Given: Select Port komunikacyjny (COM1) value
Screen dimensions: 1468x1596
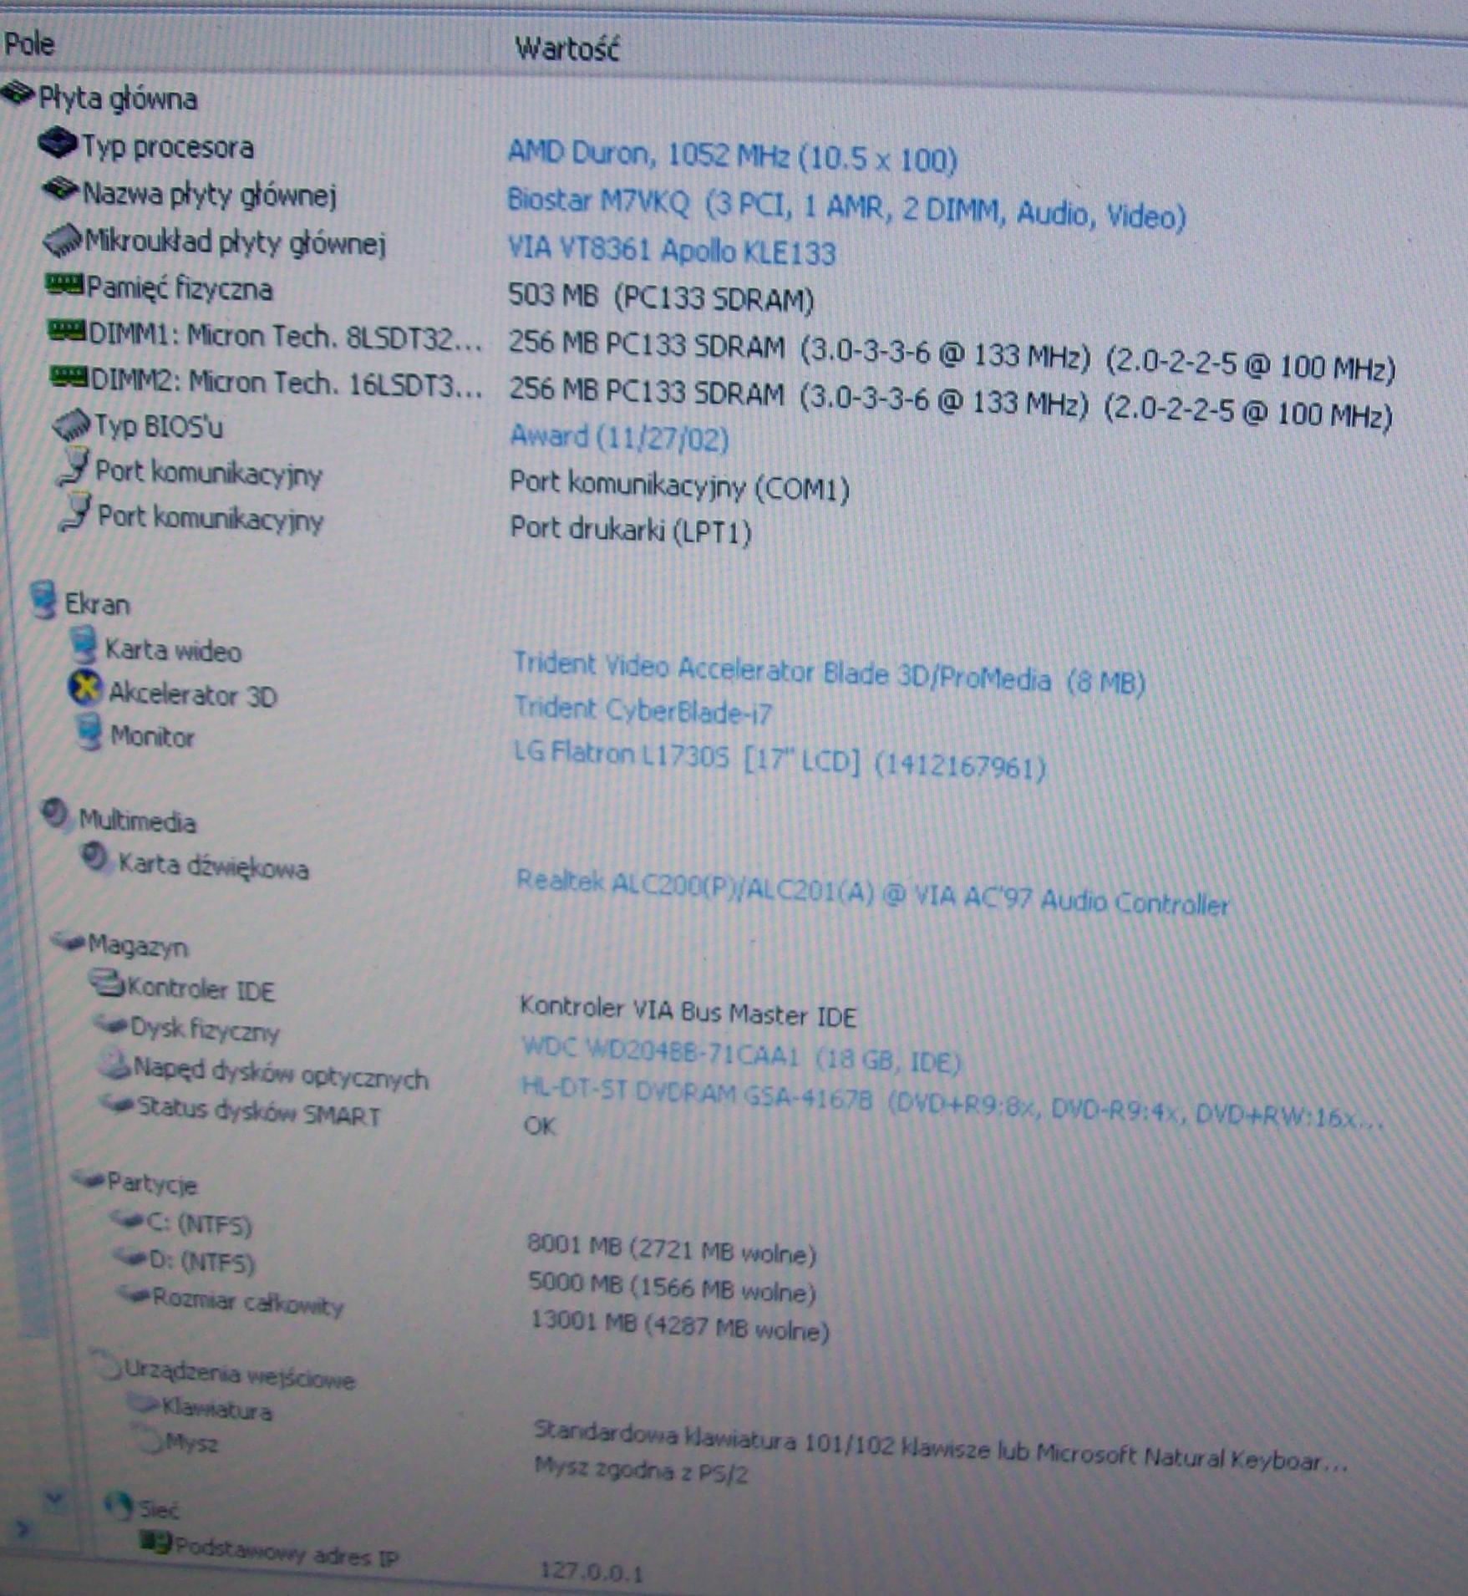Looking at the screenshot, I should [x=679, y=485].
